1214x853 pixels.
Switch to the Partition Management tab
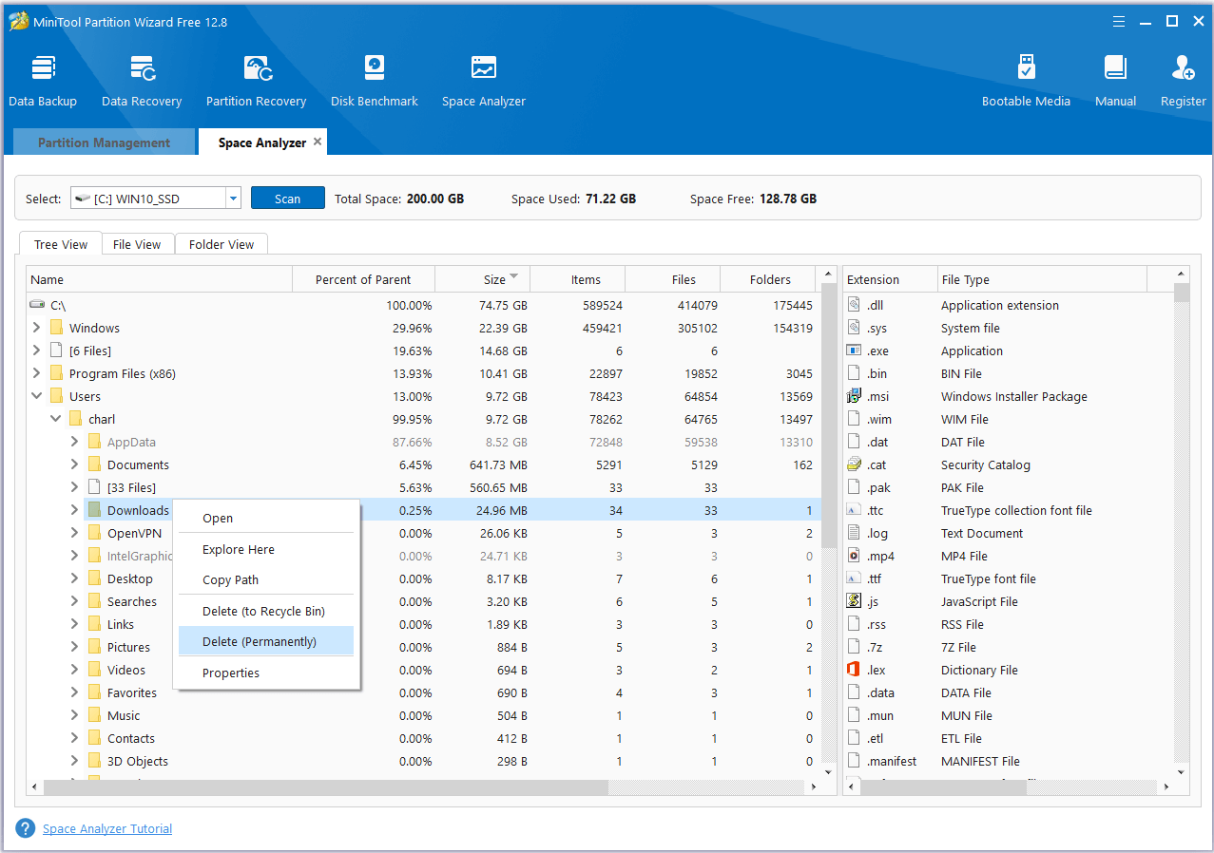[104, 142]
